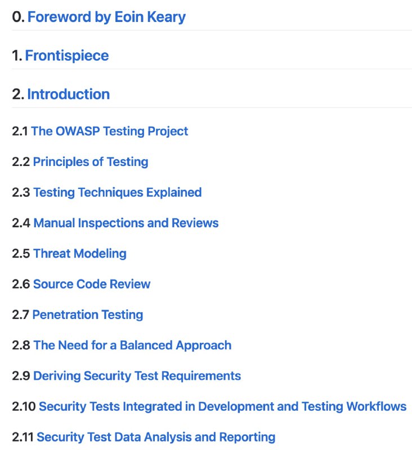Image resolution: width=412 pixels, height=450 pixels.
Task: View The Need for a Balanced Approach
Action: point(132,345)
